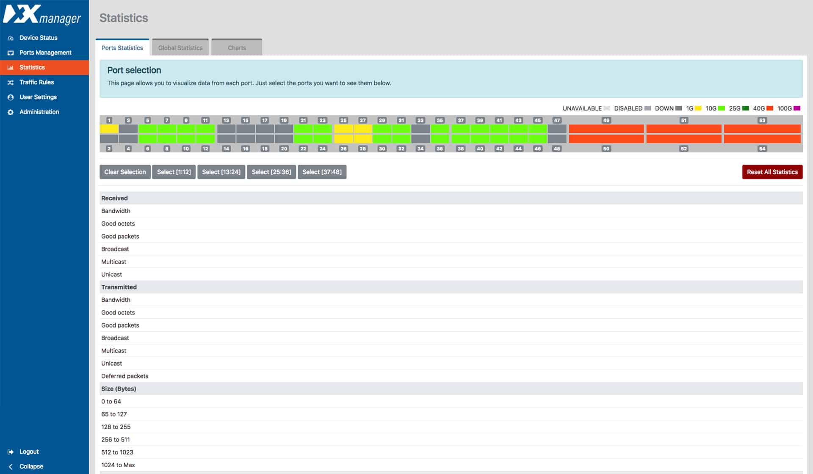
Task: Click the yellow 10G legend swatch
Action: pos(700,108)
